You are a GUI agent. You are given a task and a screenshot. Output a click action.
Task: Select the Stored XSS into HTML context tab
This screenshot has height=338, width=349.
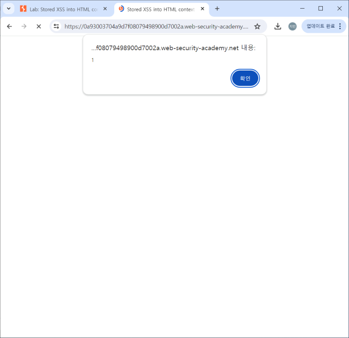click(161, 9)
